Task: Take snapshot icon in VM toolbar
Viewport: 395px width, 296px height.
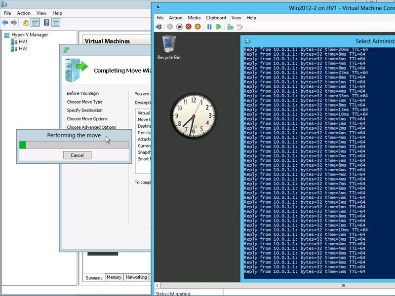Action: click(230, 27)
